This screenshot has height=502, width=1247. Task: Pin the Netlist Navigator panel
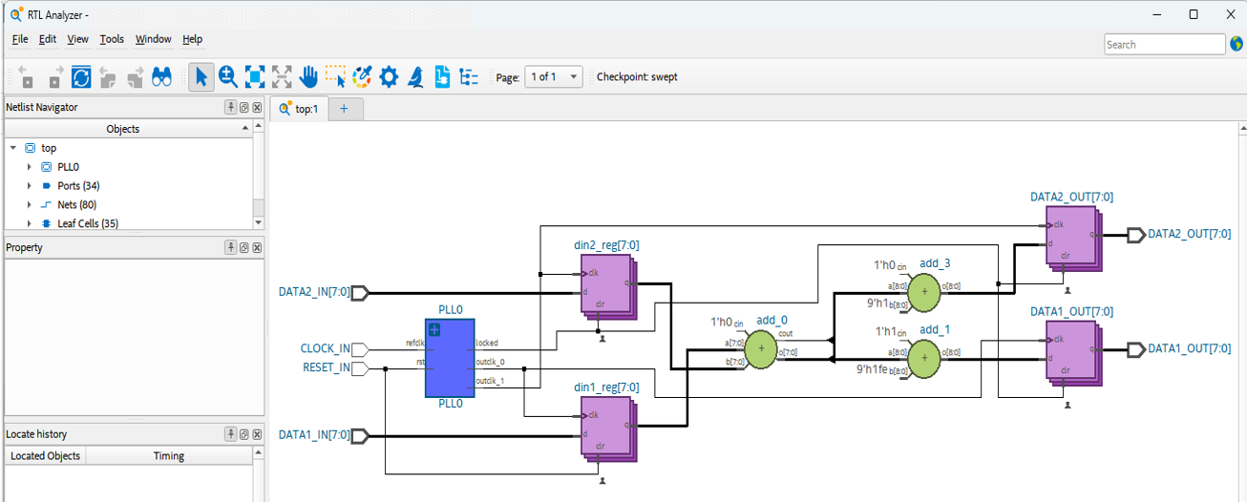point(230,108)
